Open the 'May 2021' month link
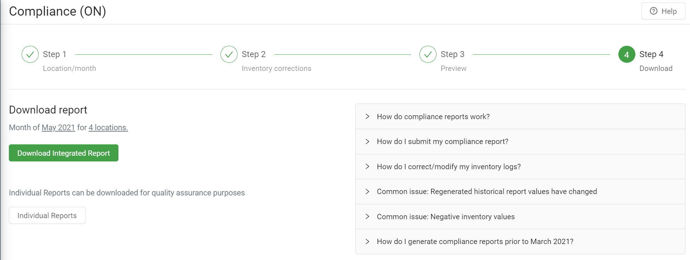This screenshot has height=260, width=690. [x=58, y=127]
